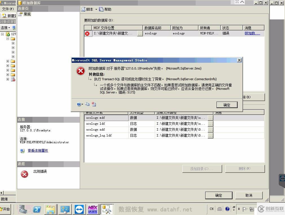This screenshot has height=215, width=285.
Task: Select the 127 server icon in Object Explorer
Action: click(x=8, y=34)
